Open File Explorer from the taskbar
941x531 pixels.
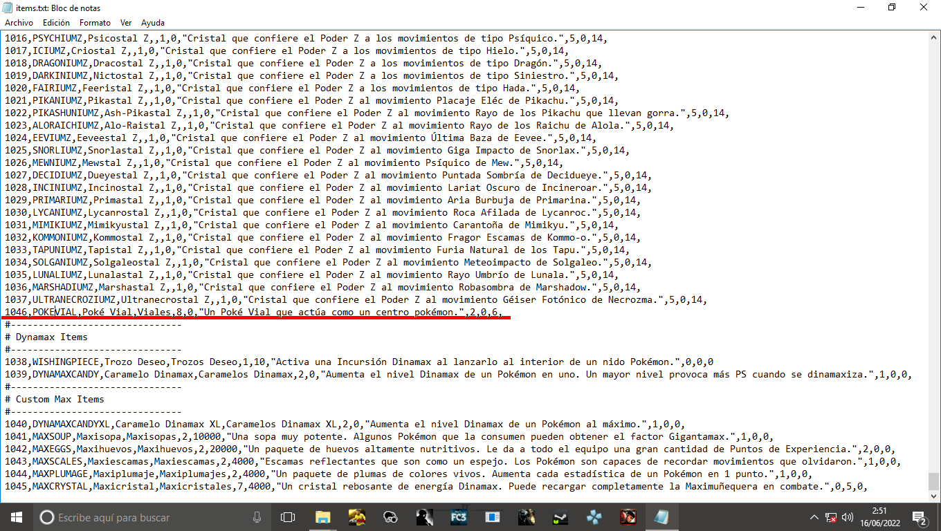click(322, 516)
